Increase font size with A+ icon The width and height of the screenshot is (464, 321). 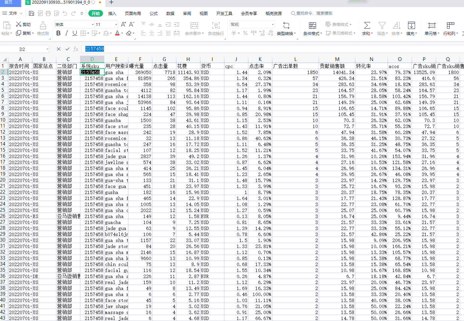123,24
